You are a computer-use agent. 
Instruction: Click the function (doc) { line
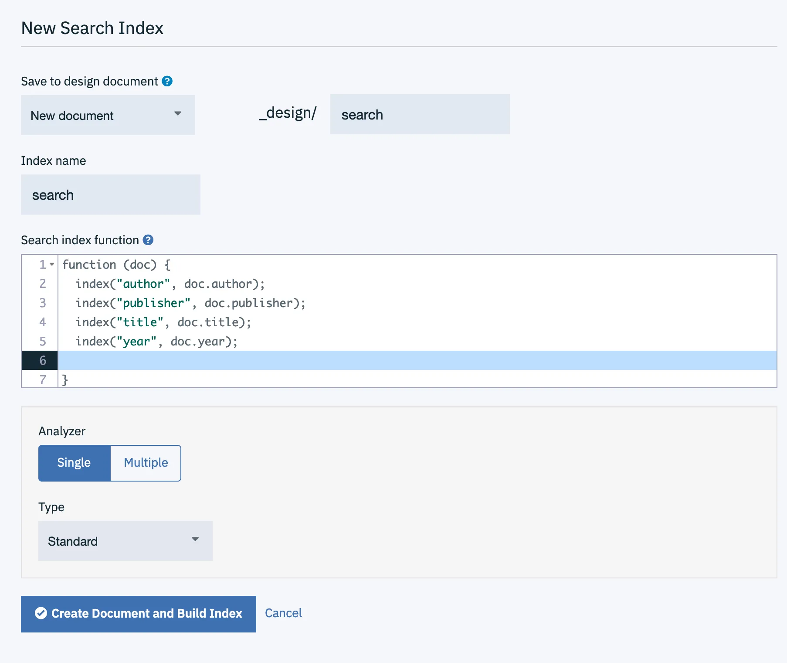[116, 265]
